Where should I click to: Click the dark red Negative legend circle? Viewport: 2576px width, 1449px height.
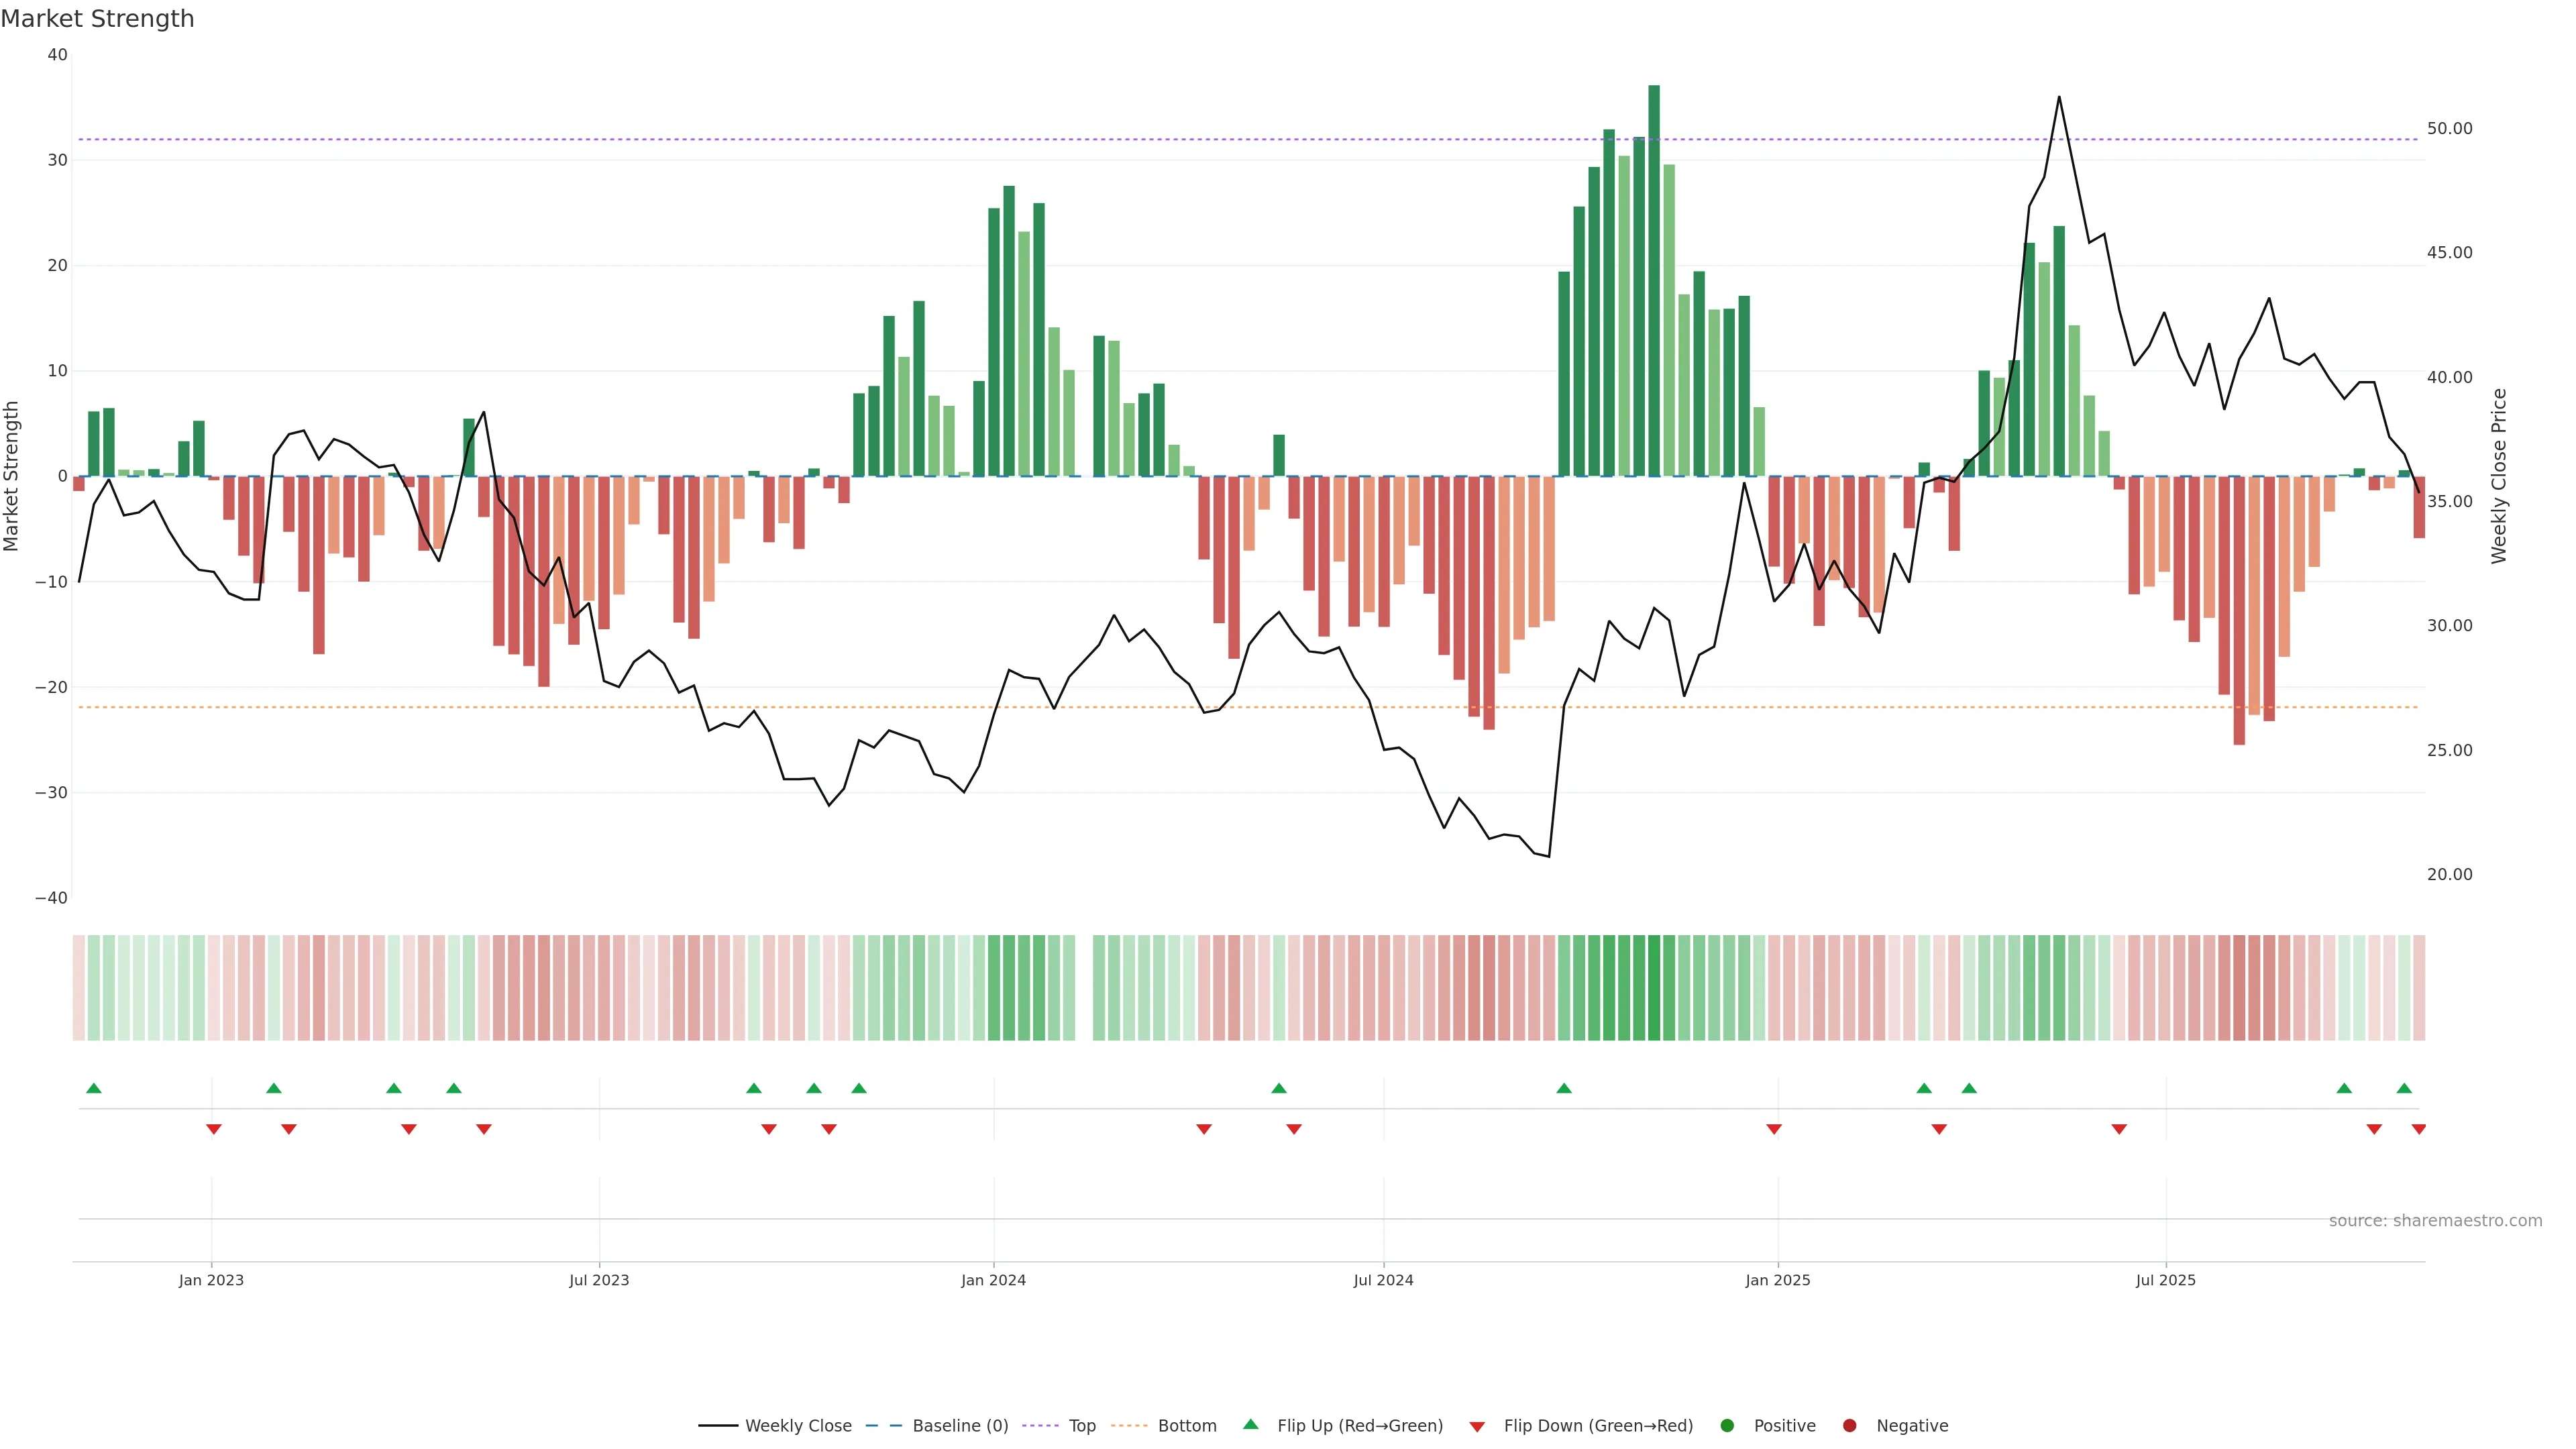tap(1849, 1426)
